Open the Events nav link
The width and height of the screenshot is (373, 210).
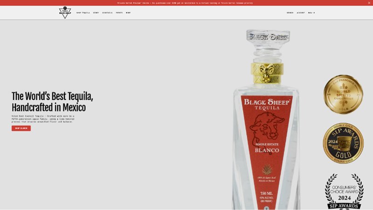(119, 13)
